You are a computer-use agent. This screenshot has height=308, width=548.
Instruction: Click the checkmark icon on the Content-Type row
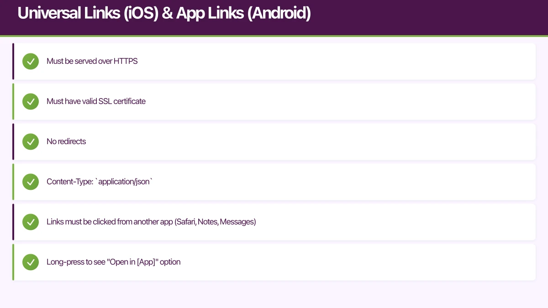(x=31, y=182)
